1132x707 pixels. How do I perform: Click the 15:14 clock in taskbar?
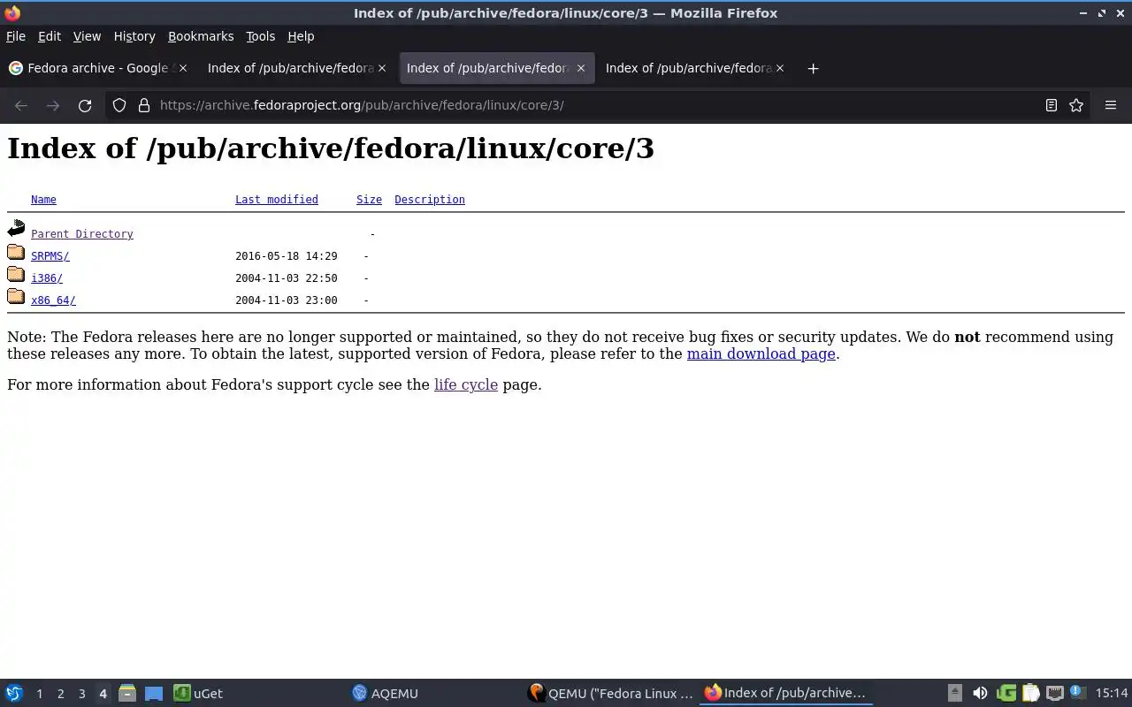click(x=1112, y=694)
